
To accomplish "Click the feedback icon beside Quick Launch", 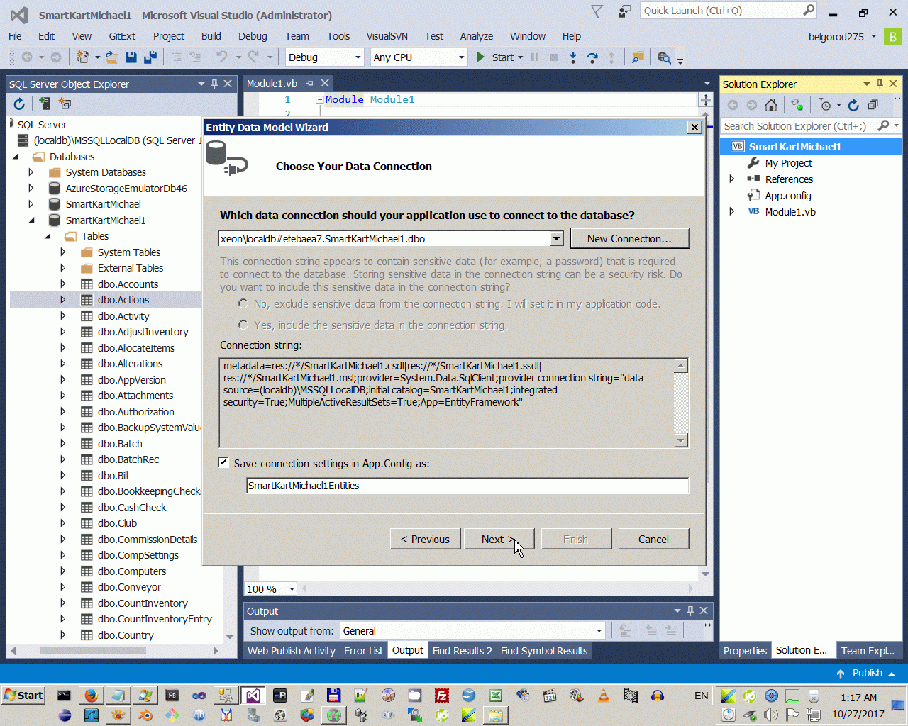I will tap(624, 11).
